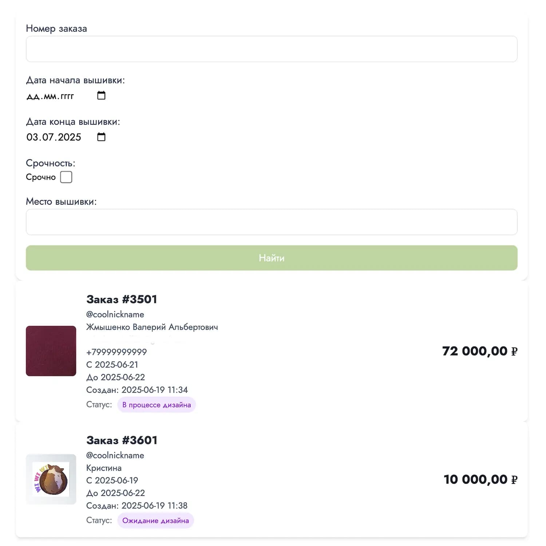This screenshot has height=546, width=546.
Task: Click the empty дд.мм.гггг start date field
Action: coord(50,96)
